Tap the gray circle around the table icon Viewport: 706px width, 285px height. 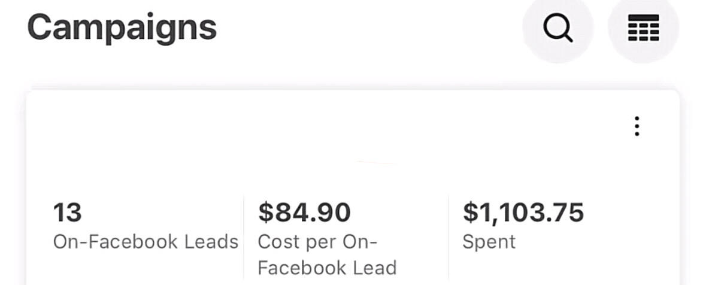[x=643, y=28]
